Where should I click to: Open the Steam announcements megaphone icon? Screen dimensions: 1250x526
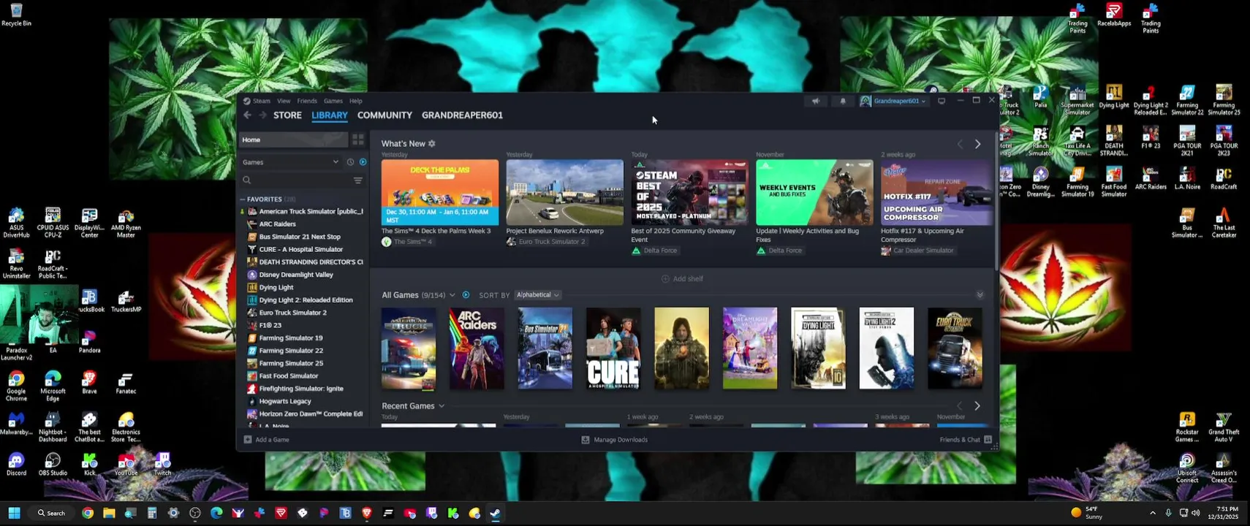coord(816,102)
